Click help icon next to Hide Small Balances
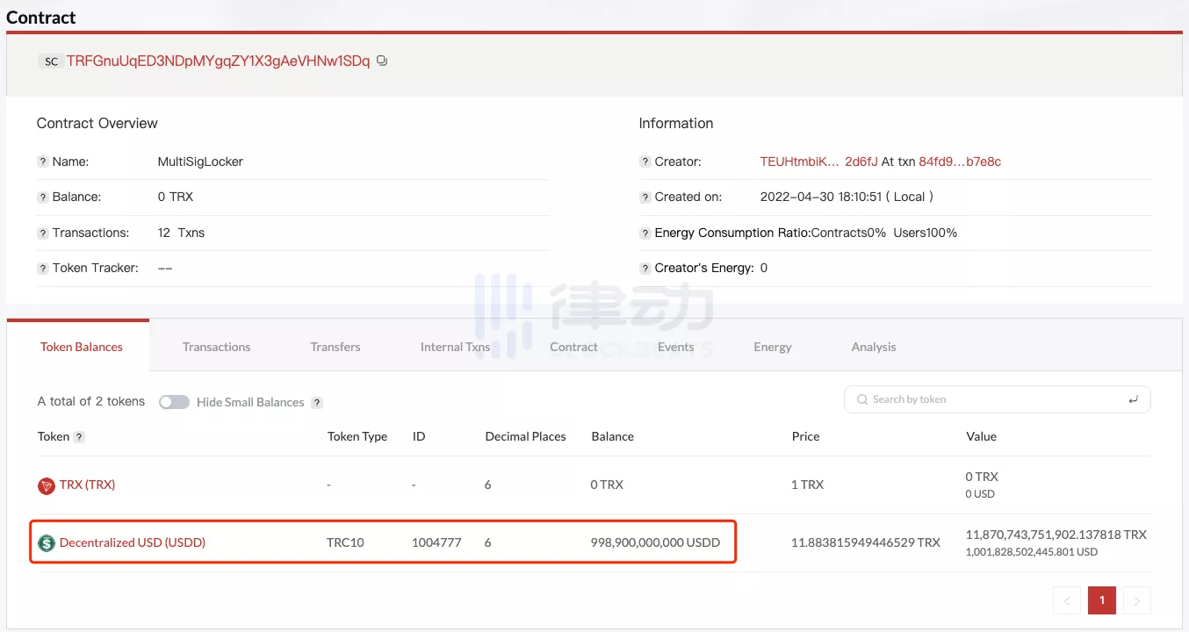Image resolution: width=1189 pixels, height=632 pixels. [x=317, y=402]
